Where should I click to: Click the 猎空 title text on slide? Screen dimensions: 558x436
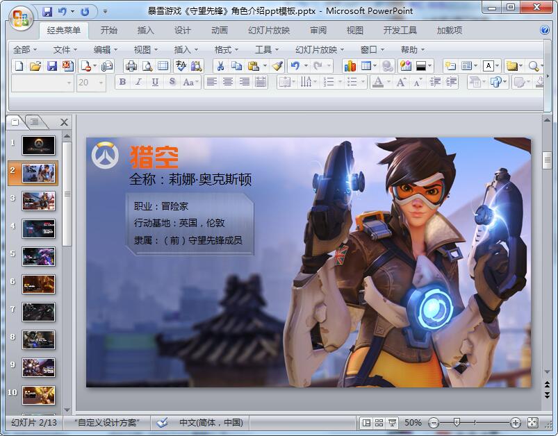point(154,157)
